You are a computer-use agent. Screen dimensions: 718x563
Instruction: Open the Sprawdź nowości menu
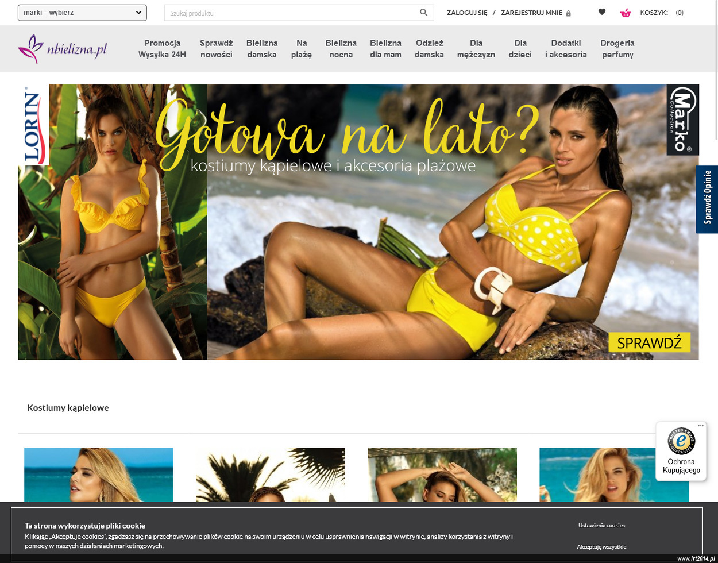click(217, 49)
